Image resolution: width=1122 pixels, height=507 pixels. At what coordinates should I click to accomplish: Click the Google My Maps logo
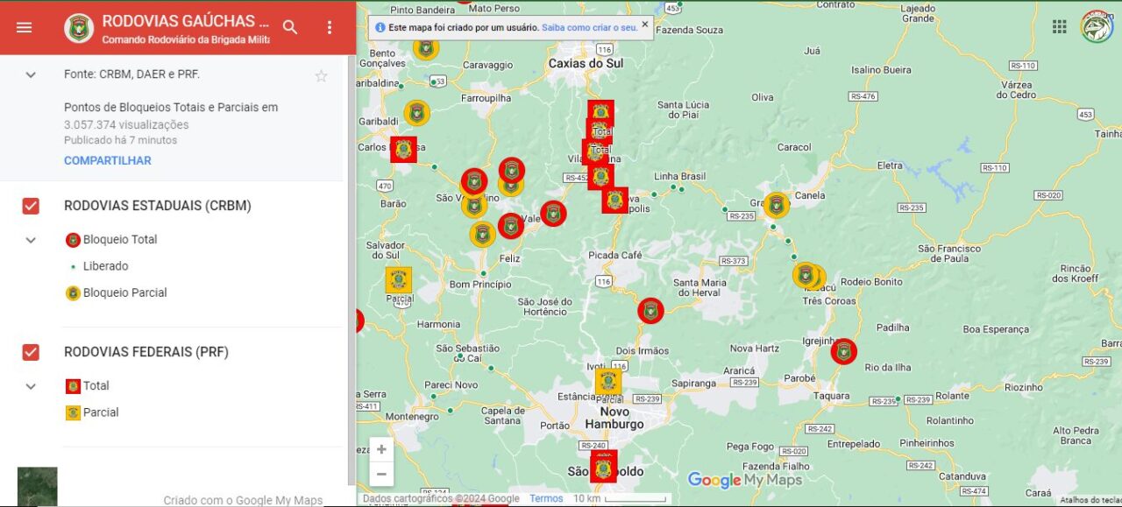coord(744,480)
